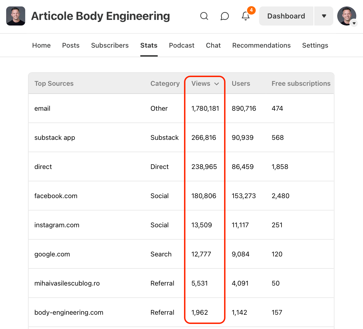Click the Articole Body Engineering logo thumbnail

coord(16,16)
